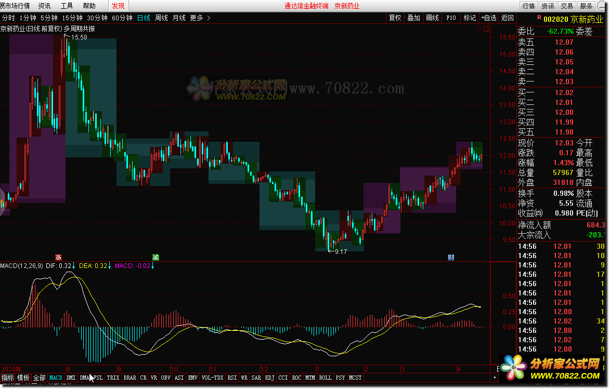Select the 1分钟 period
This screenshot has width=610, height=389.
coord(28,18)
